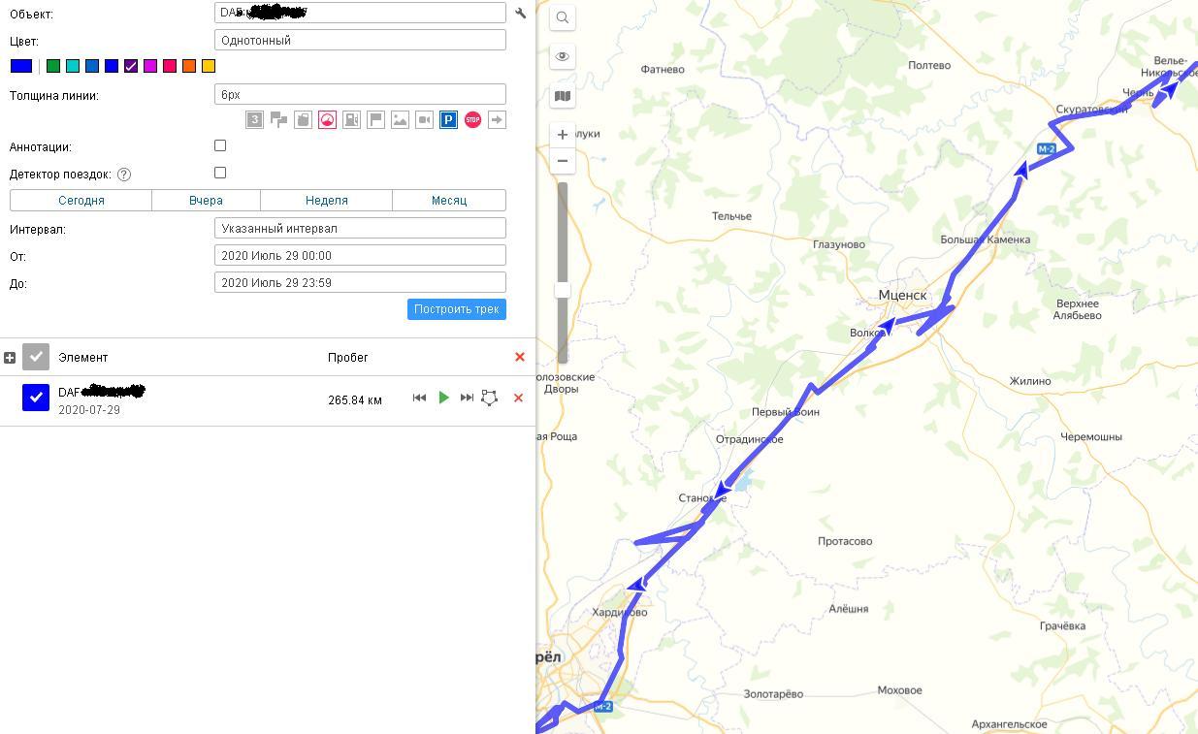Click the От date field

coord(360,255)
